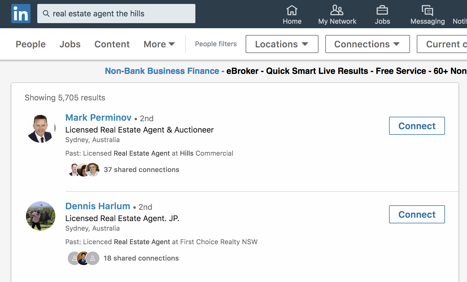Open the More dropdown menu
The image size is (467, 282).
click(x=159, y=44)
